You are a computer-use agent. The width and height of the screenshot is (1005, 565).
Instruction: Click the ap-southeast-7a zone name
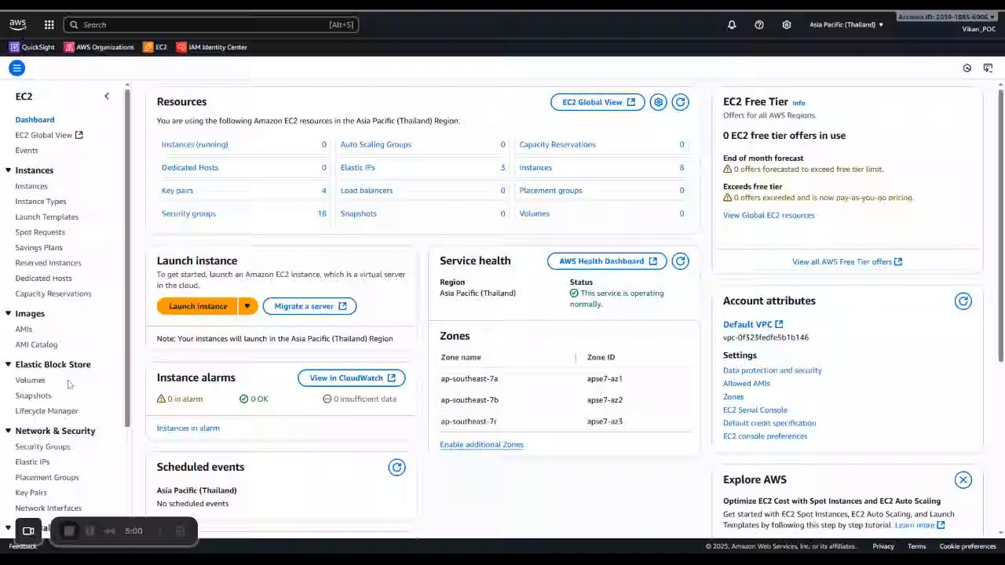[470, 378]
